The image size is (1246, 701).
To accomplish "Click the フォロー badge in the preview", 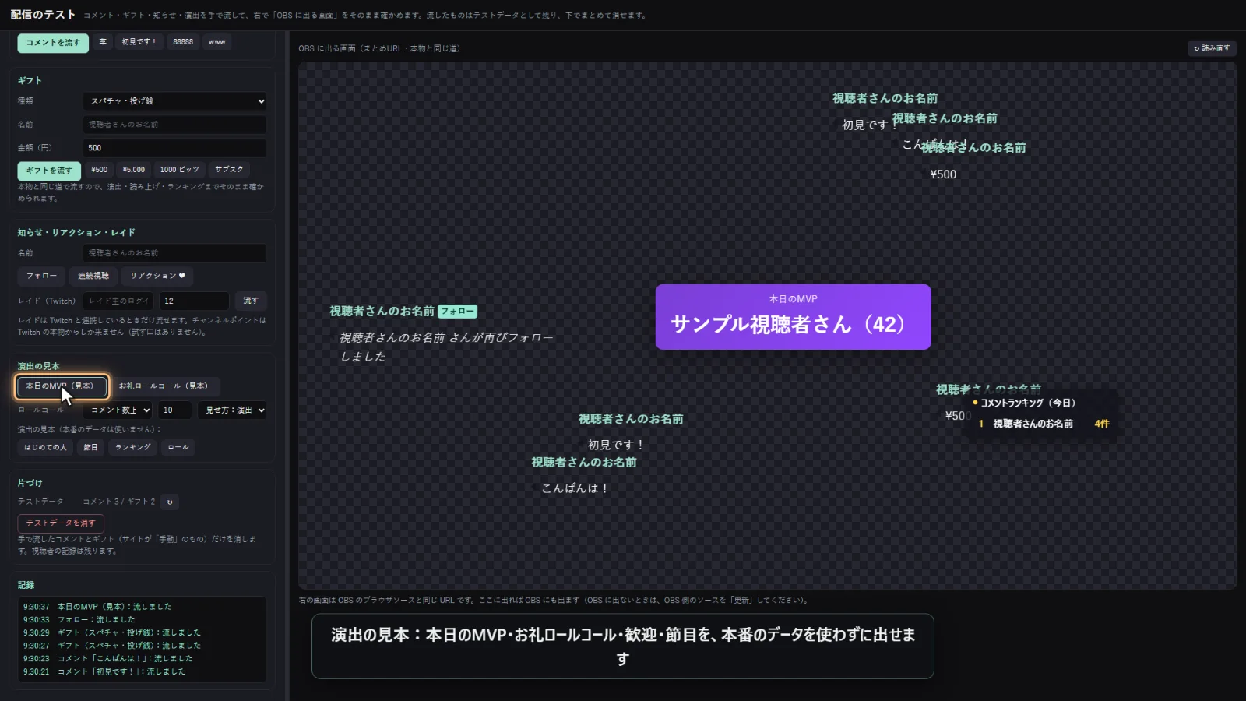I will (x=457, y=312).
